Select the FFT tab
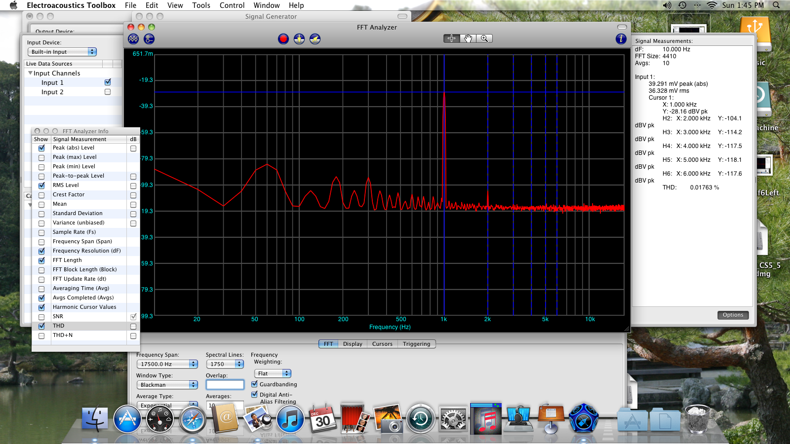The image size is (790, 444). pyautogui.click(x=328, y=344)
